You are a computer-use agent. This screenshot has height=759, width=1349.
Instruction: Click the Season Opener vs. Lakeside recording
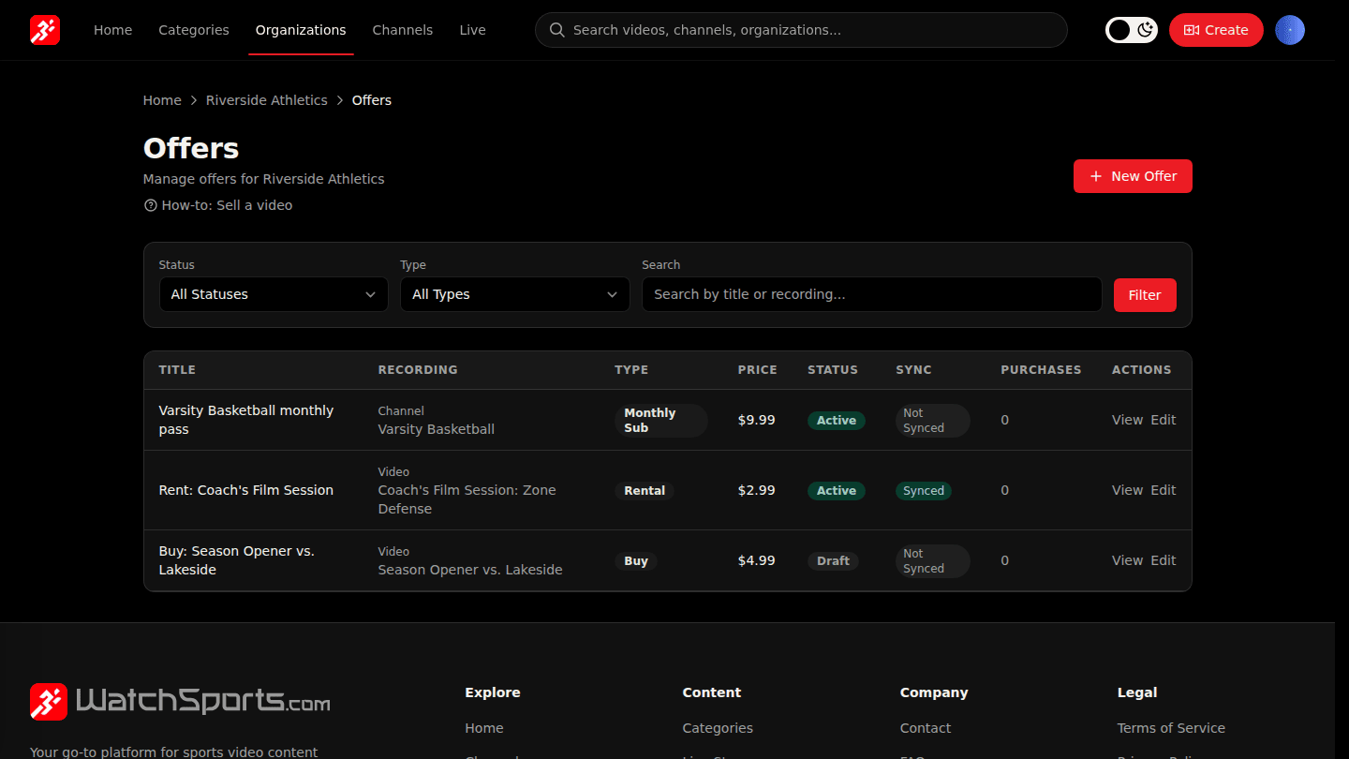coord(470,570)
